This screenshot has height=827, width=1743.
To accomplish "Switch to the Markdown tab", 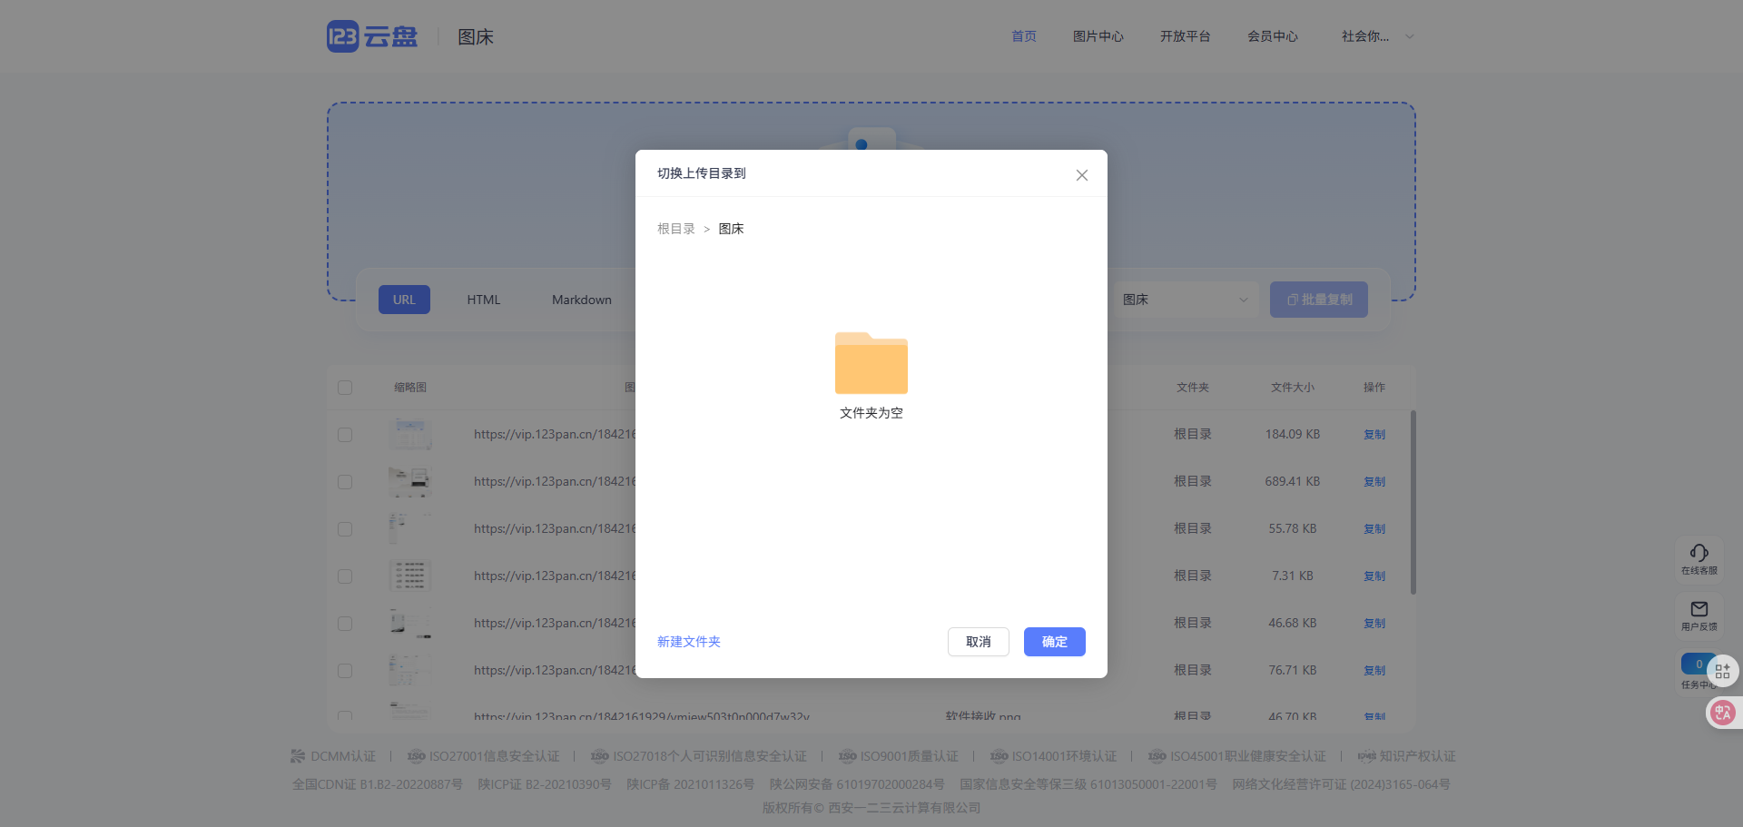I will point(581,300).
